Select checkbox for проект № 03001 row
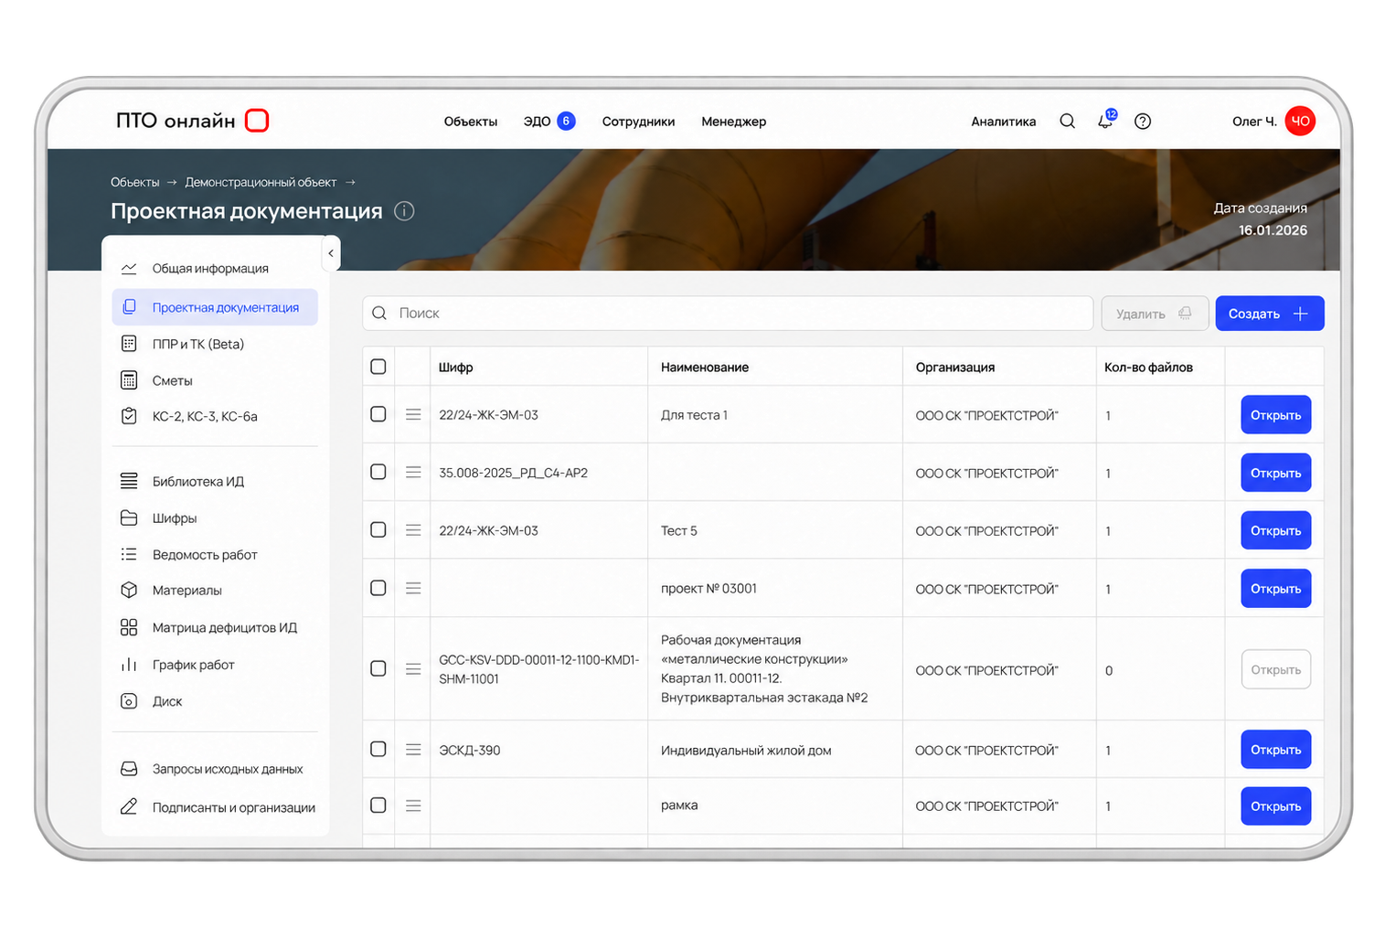The image size is (1385, 949). [378, 588]
